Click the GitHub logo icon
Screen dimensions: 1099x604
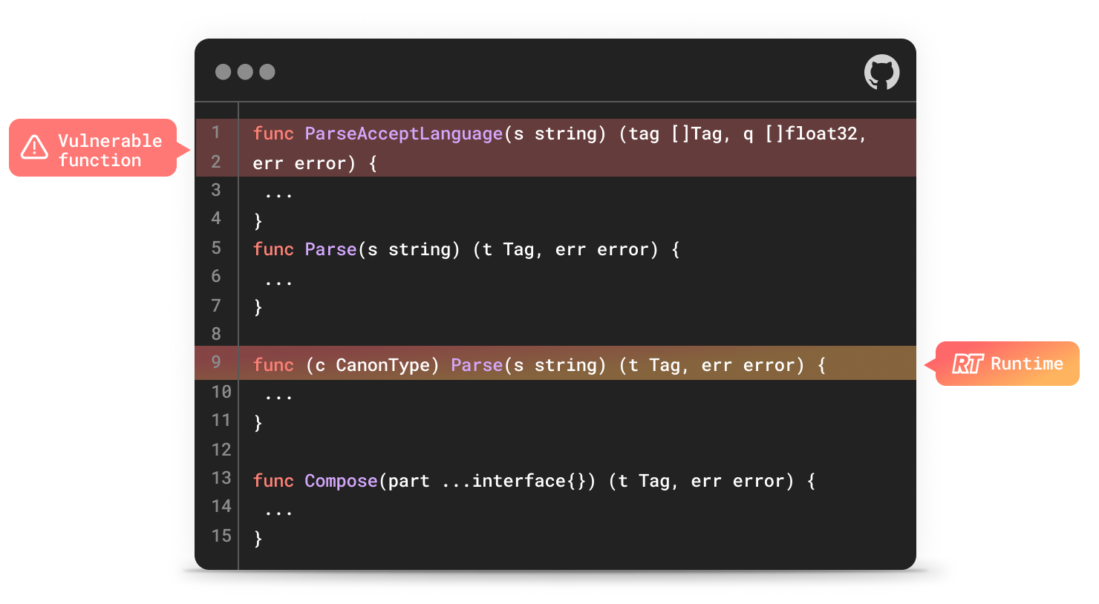(x=881, y=72)
